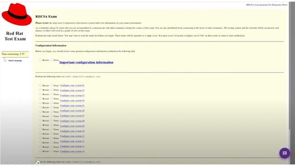Select Done for Configure your system 10

pyautogui.click(x=51, y=125)
